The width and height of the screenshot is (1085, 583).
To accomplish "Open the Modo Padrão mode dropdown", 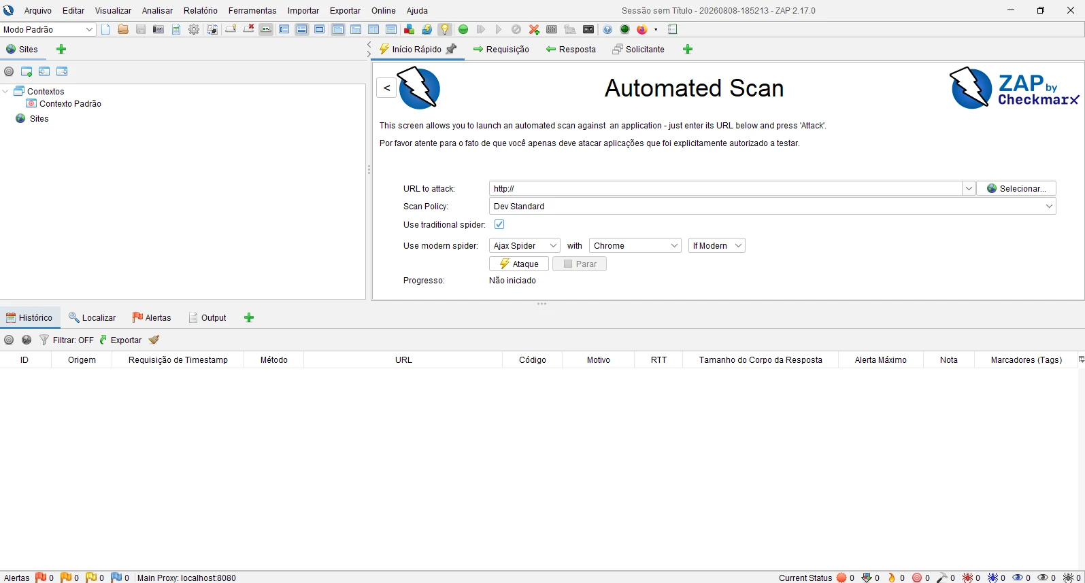I will (x=48, y=29).
